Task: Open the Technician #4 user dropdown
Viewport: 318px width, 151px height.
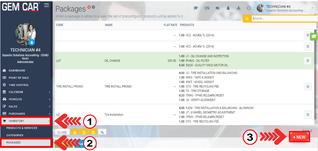Action: pos(286,8)
